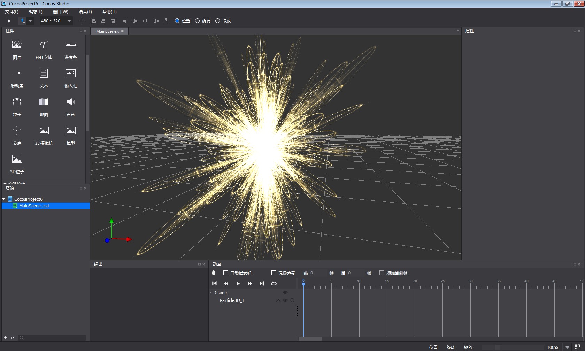Click the move/pan canvas toolbar icon
Viewport: 585px width, 351px height.
coord(82,21)
